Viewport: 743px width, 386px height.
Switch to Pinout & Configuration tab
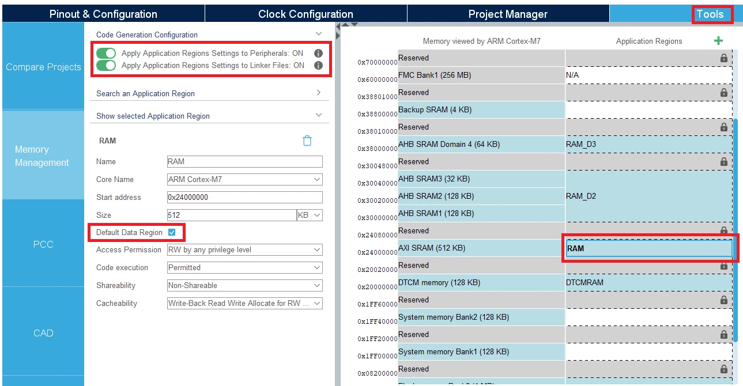point(103,14)
